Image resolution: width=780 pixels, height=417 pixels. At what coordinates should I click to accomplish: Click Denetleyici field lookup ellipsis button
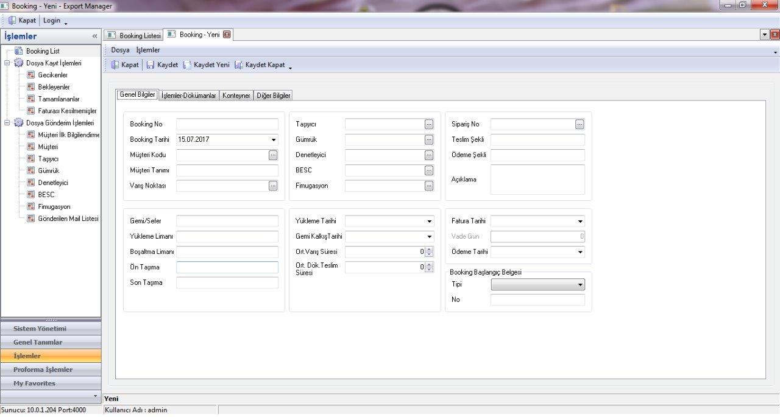[429, 155]
